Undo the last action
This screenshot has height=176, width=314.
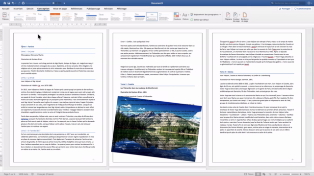[13, 3]
